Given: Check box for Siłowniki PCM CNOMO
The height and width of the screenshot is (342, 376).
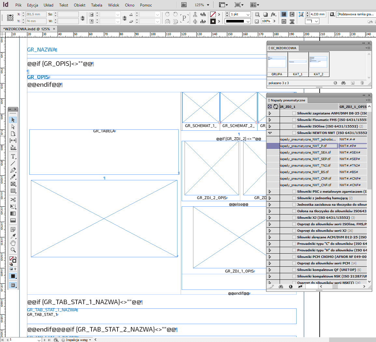Looking at the screenshot, I should (294, 257).
